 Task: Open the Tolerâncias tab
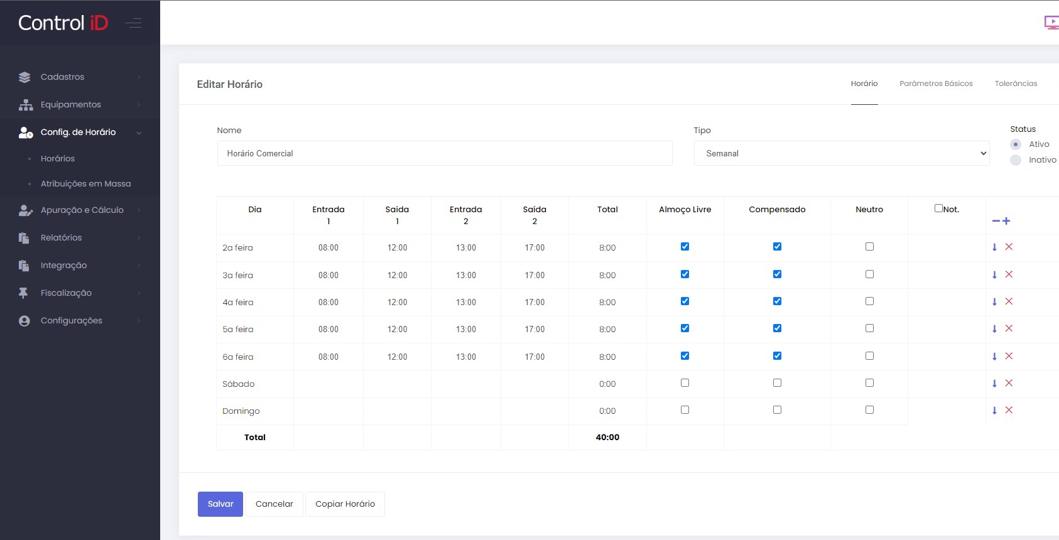tap(1016, 84)
